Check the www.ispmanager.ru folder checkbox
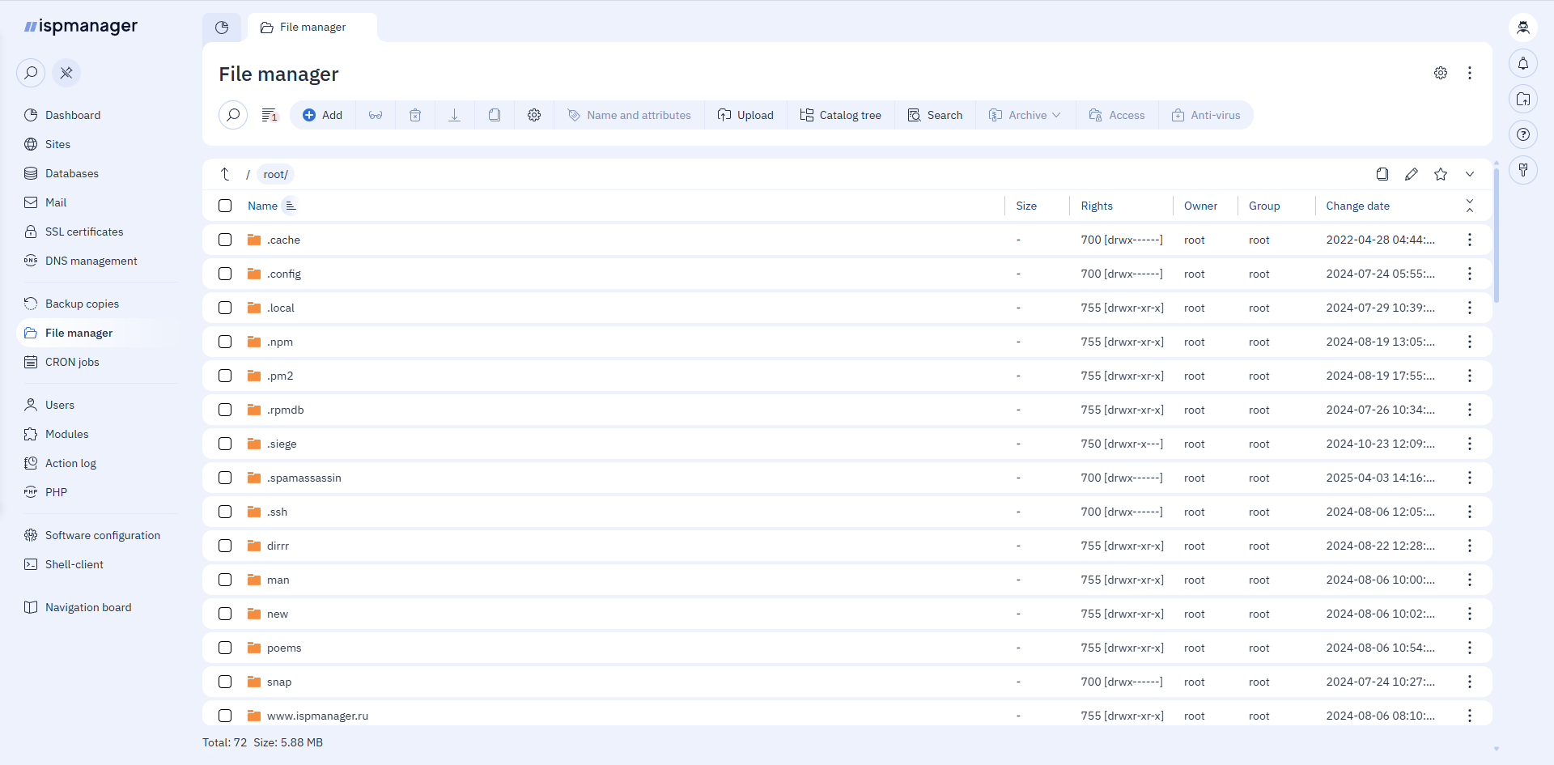 [x=225, y=716]
